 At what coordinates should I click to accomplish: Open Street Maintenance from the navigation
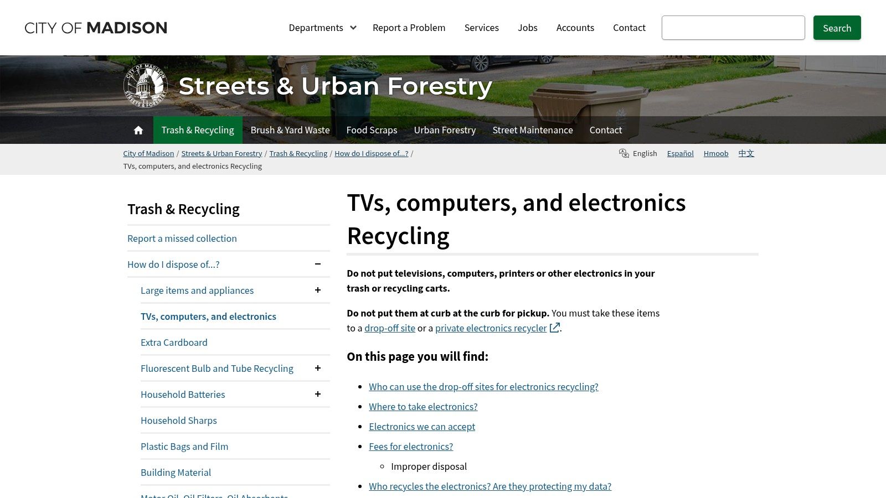(x=532, y=130)
